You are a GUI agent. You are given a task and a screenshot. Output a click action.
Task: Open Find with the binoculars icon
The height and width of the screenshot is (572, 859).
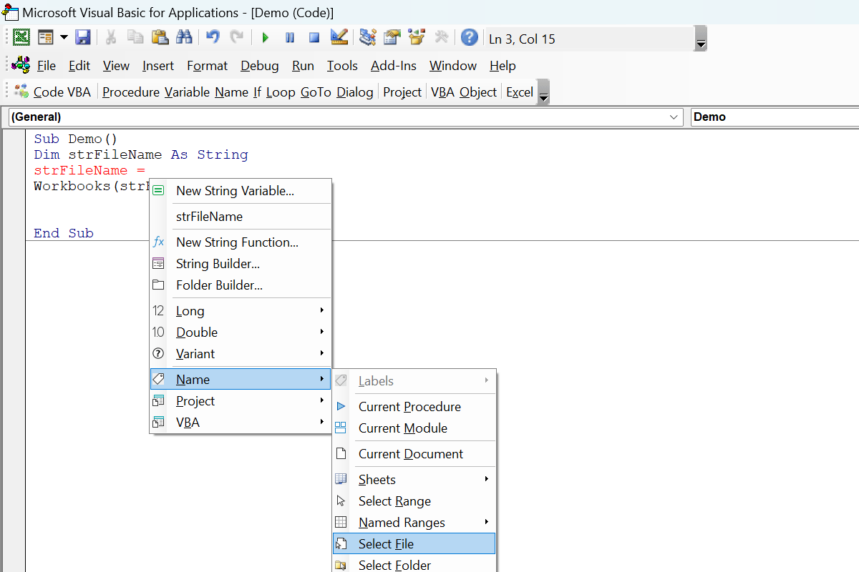pyautogui.click(x=184, y=38)
